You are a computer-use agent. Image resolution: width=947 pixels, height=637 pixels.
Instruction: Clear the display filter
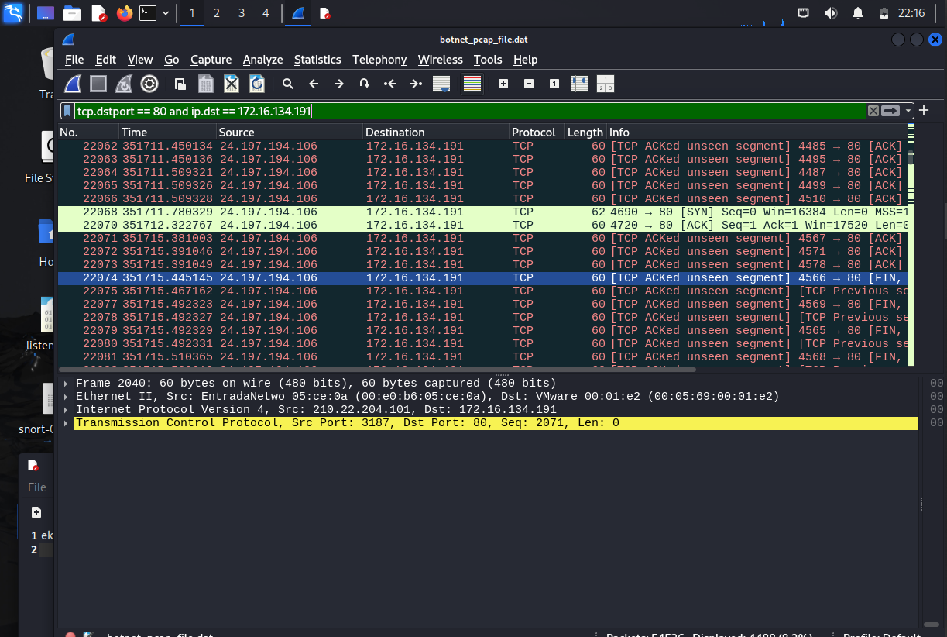873,111
